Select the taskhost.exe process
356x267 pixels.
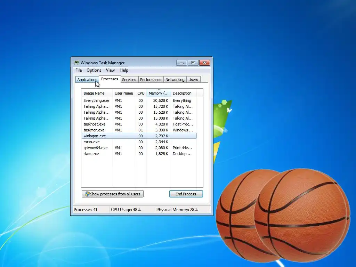(x=139, y=124)
